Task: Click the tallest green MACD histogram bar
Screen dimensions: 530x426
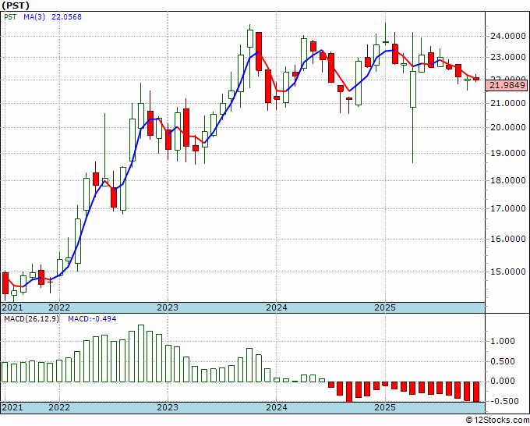Action: point(141,353)
